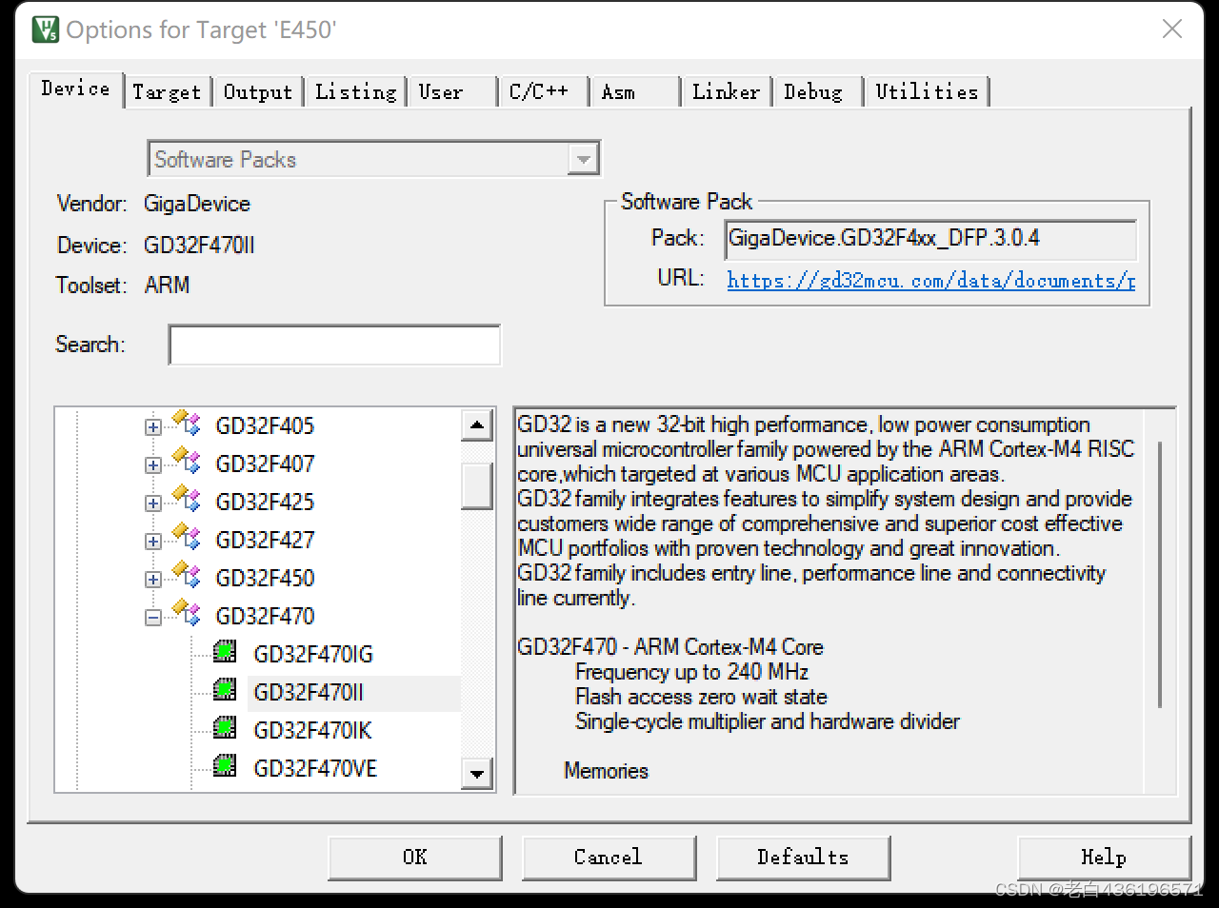Click the Cancel button
Image resolution: width=1219 pixels, height=908 pixels.
pyautogui.click(x=609, y=858)
